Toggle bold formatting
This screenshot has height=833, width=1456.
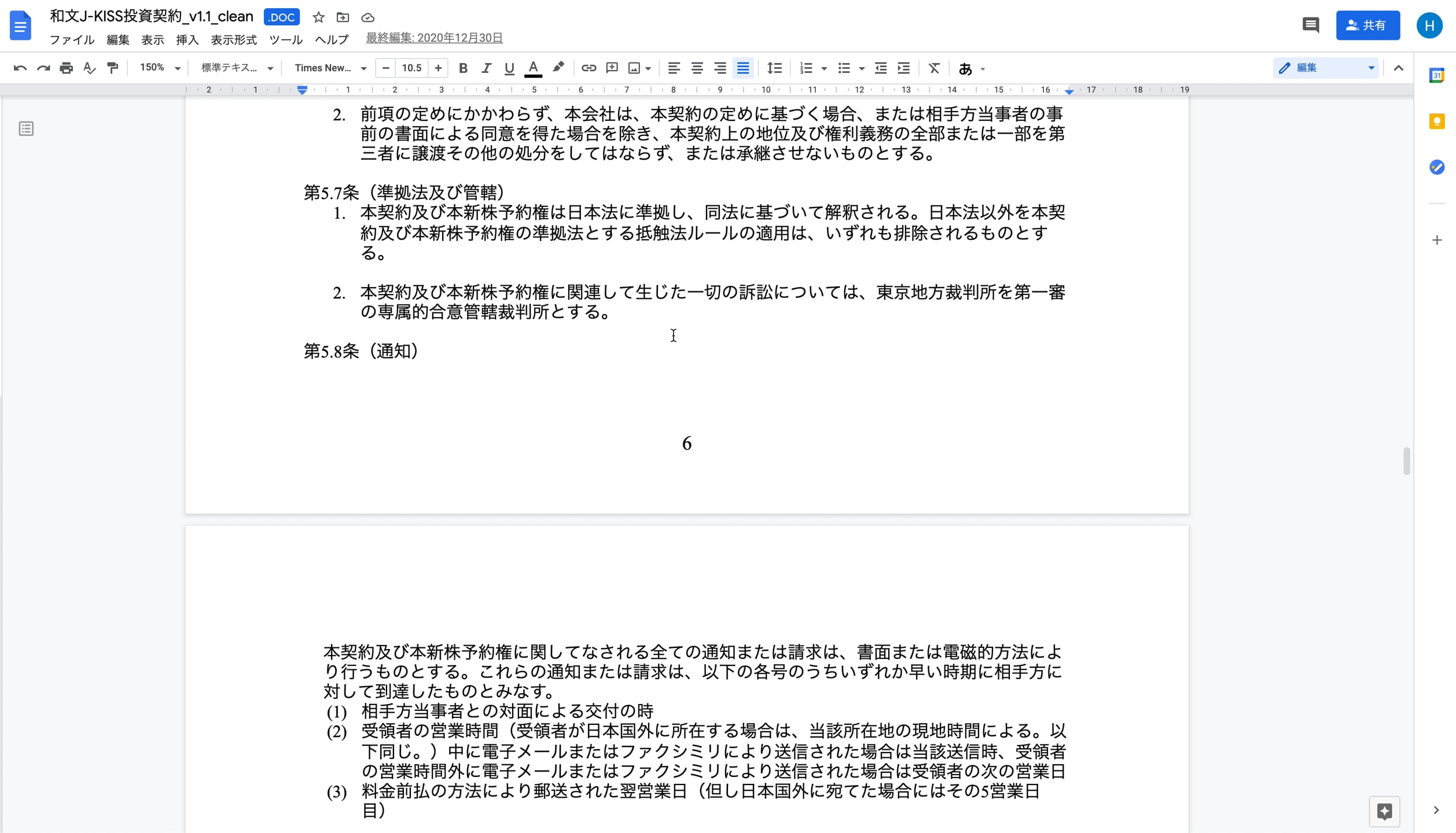463,68
